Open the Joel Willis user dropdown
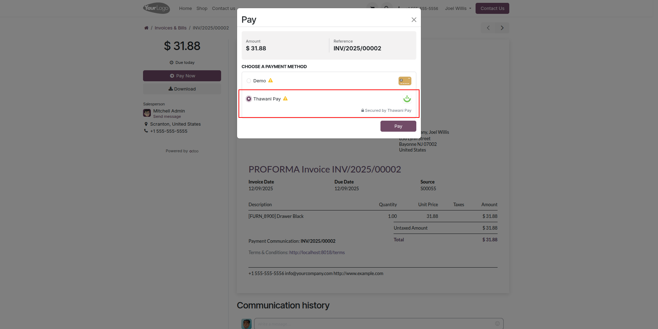Image resolution: width=658 pixels, height=329 pixels. coord(458,9)
